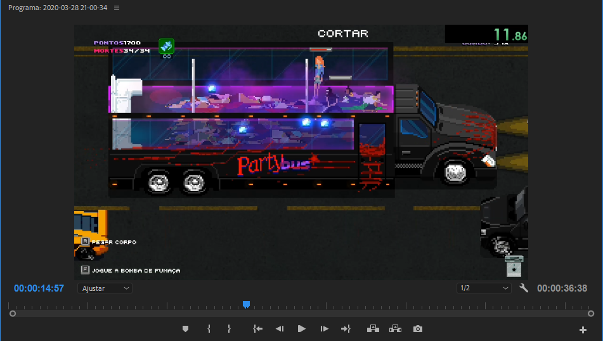Mark Out point with the right brace button

[x=229, y=329]
